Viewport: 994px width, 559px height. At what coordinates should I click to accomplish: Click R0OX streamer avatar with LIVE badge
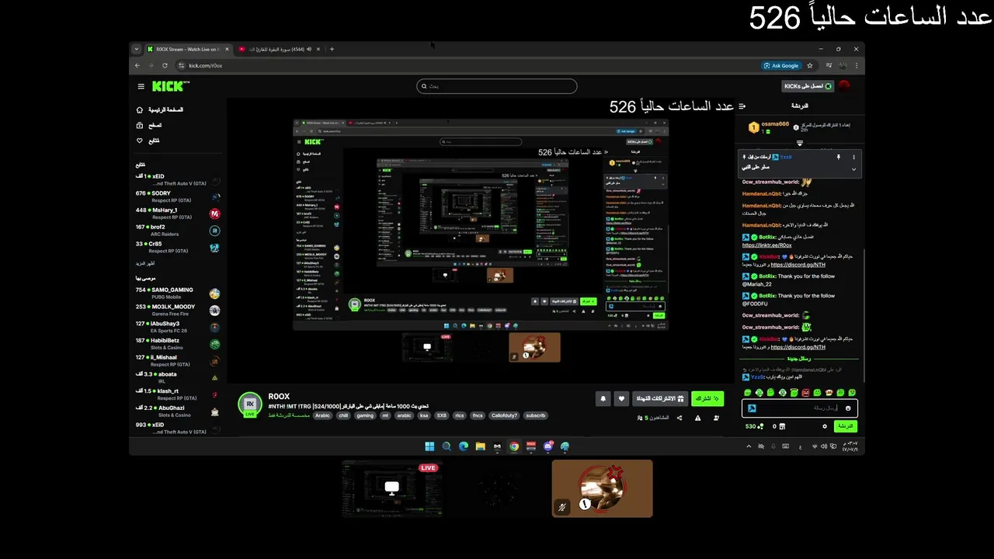[249, 404]
